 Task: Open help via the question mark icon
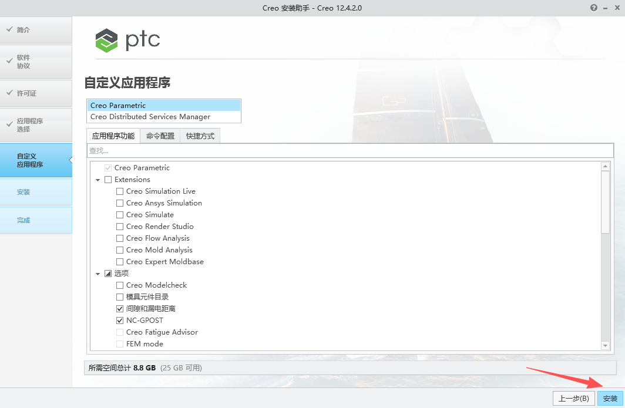(x=592, y=8)
